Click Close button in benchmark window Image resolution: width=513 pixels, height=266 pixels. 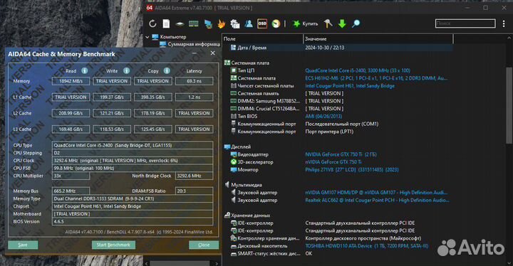pos(204,245)
